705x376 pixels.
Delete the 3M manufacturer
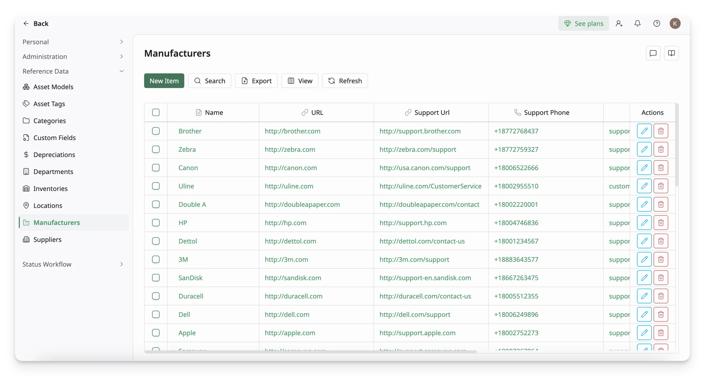tap(661, 259)
